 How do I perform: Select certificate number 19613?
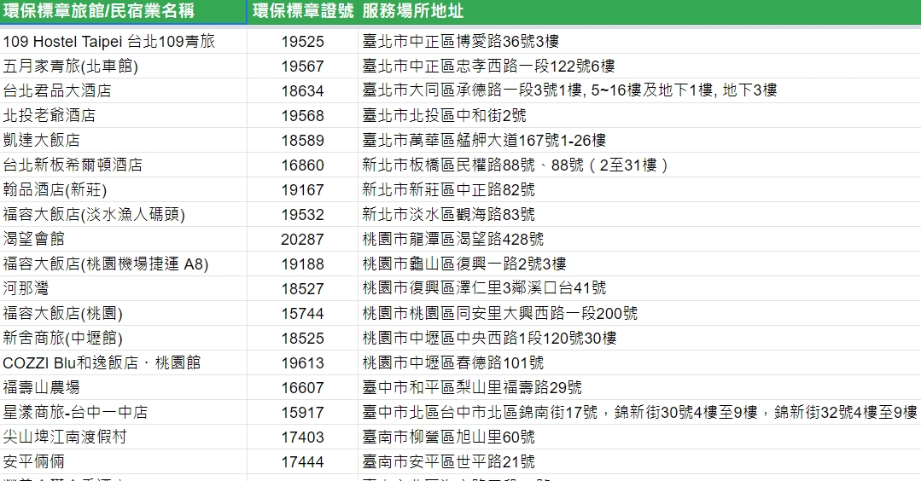[x=302, y=362]
